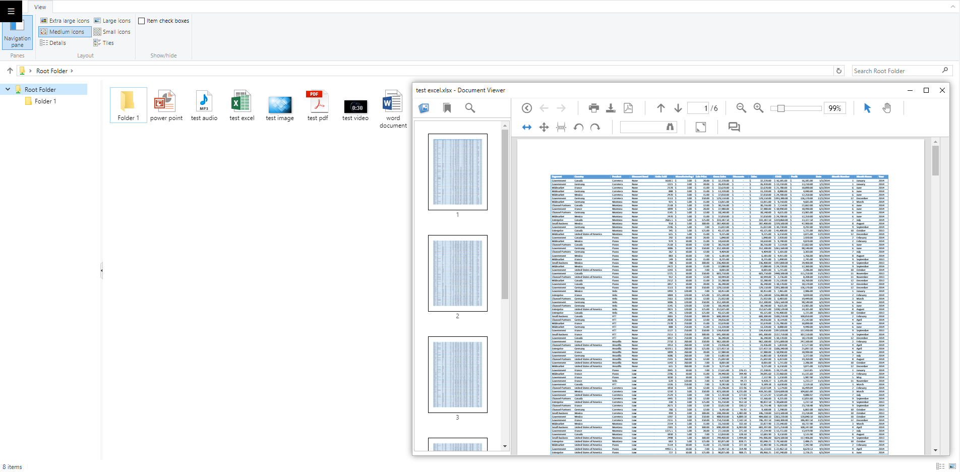This screenshot has width=960, height=472.
Task: Go up one folder level
Action: [x=10, y=71]
